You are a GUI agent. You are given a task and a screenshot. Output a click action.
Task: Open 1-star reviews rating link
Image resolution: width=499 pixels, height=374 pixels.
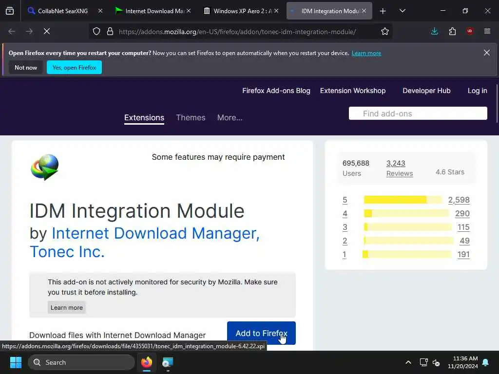[345, 255]
